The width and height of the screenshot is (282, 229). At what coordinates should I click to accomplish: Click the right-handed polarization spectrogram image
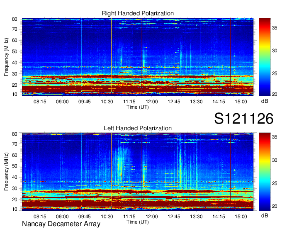coord(138,57)
